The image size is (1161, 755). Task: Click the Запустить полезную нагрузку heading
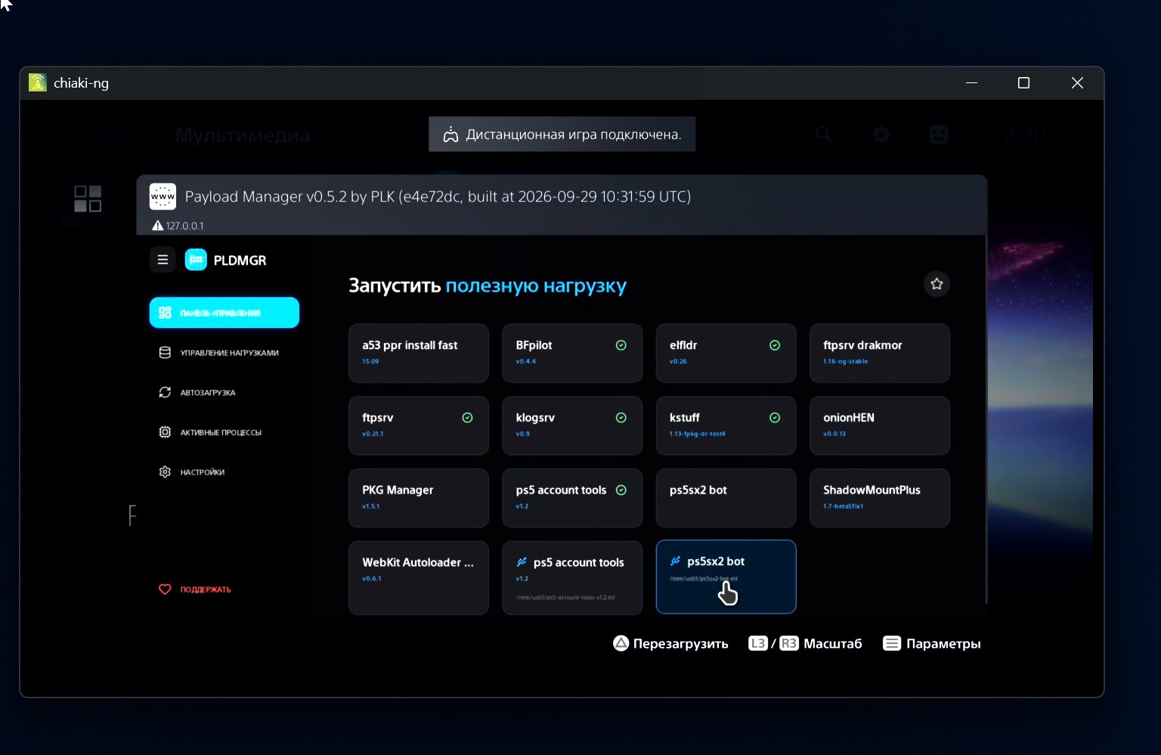click(488, 286)
